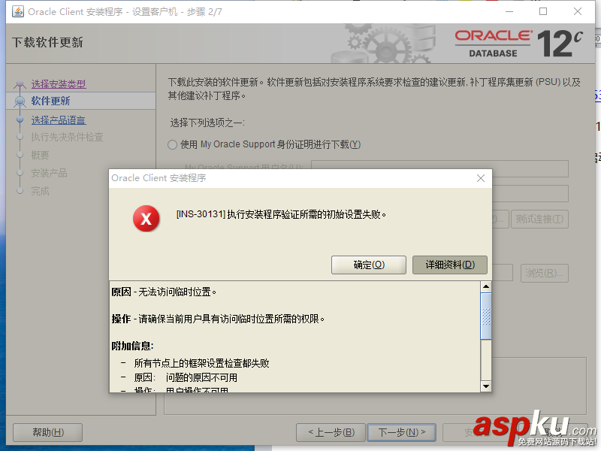This screenshot has height=451, width=601.
Task: Click the 下载软件更新 page heading
Action: click(x=47, y=42)
